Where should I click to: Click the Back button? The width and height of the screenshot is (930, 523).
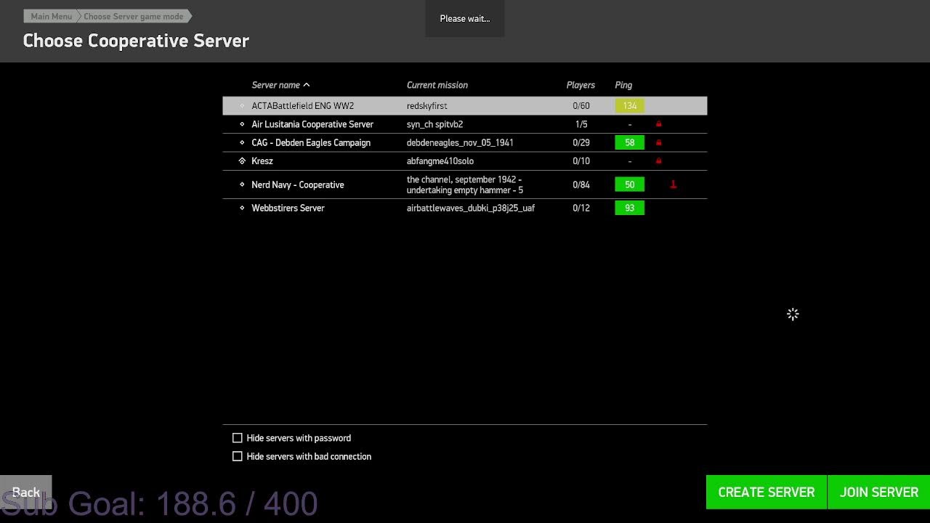(26, 492)
